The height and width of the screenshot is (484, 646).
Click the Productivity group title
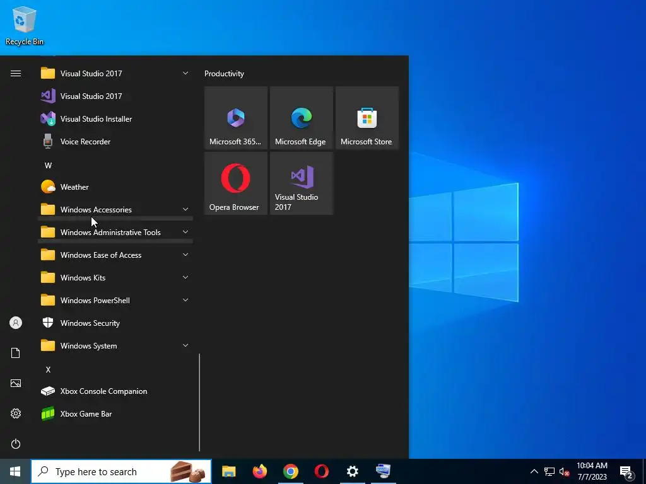[x=224, y=74]
